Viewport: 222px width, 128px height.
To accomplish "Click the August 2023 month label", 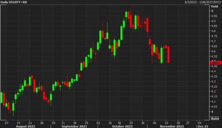I will pyautogui.click(x=25, y=126).
